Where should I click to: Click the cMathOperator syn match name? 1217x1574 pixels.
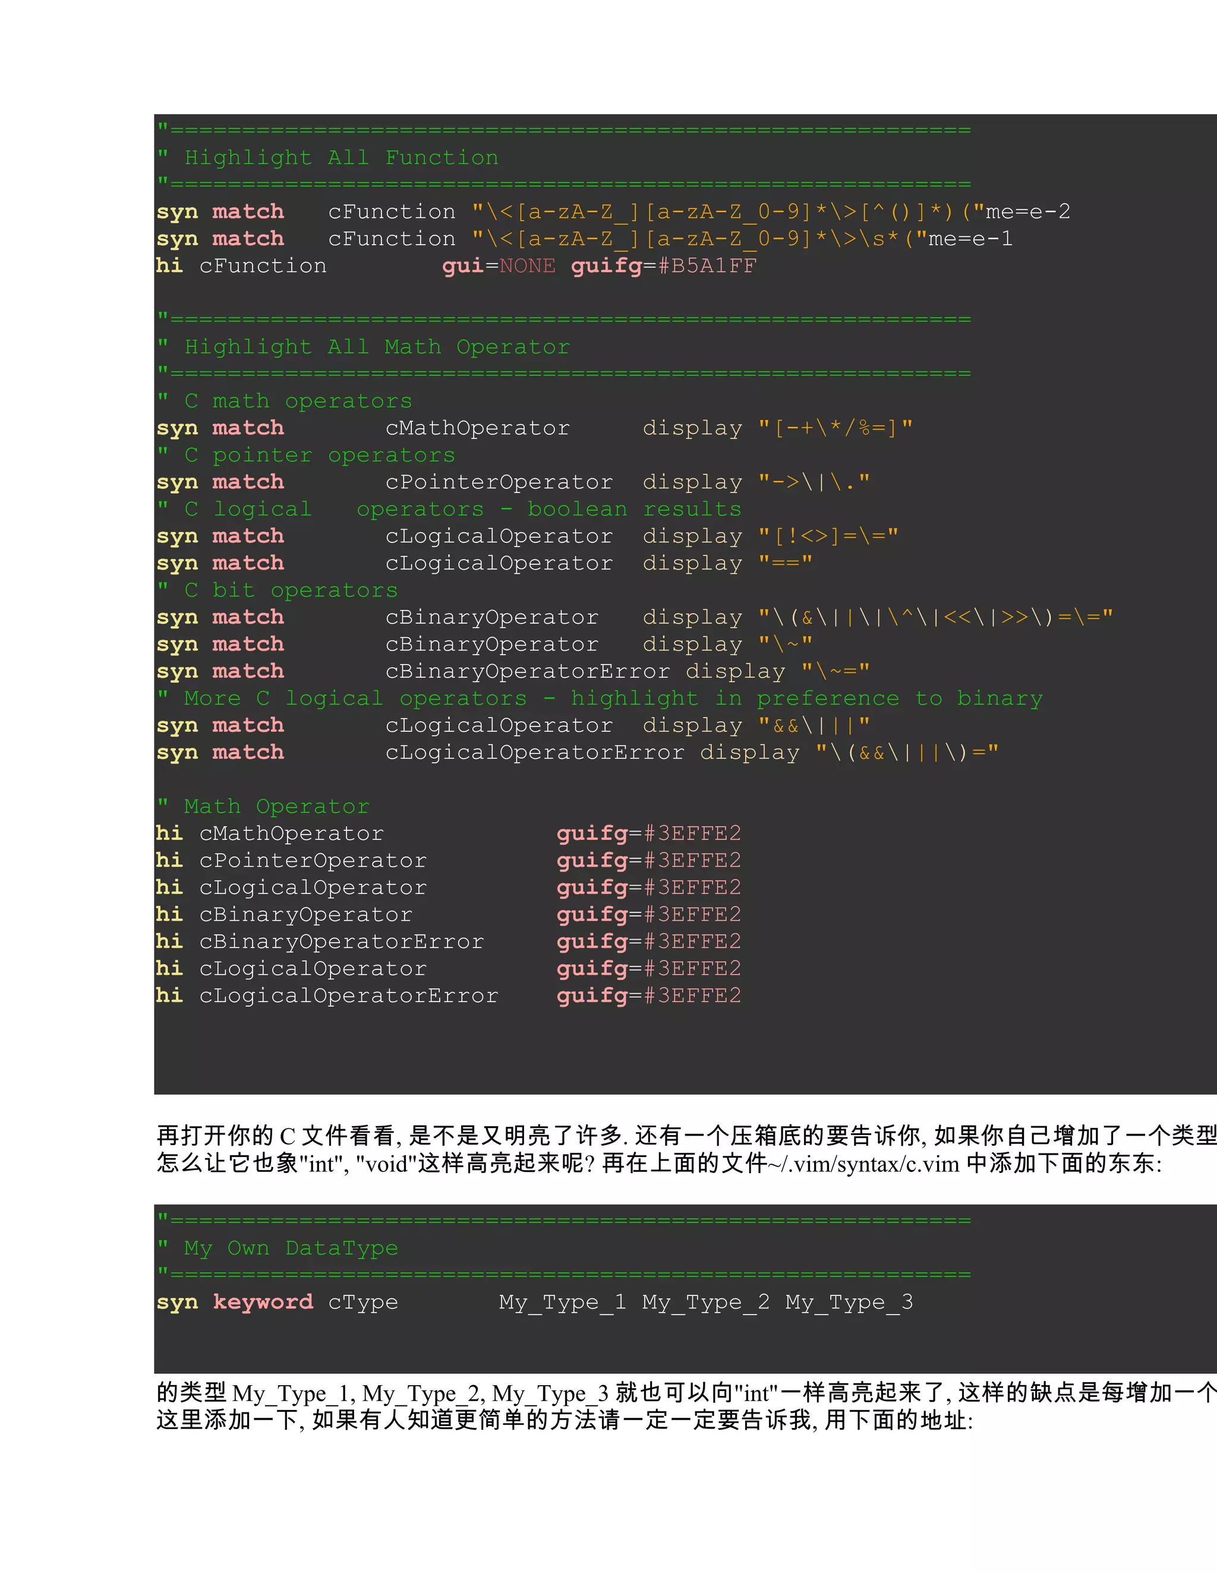point(477,428)
